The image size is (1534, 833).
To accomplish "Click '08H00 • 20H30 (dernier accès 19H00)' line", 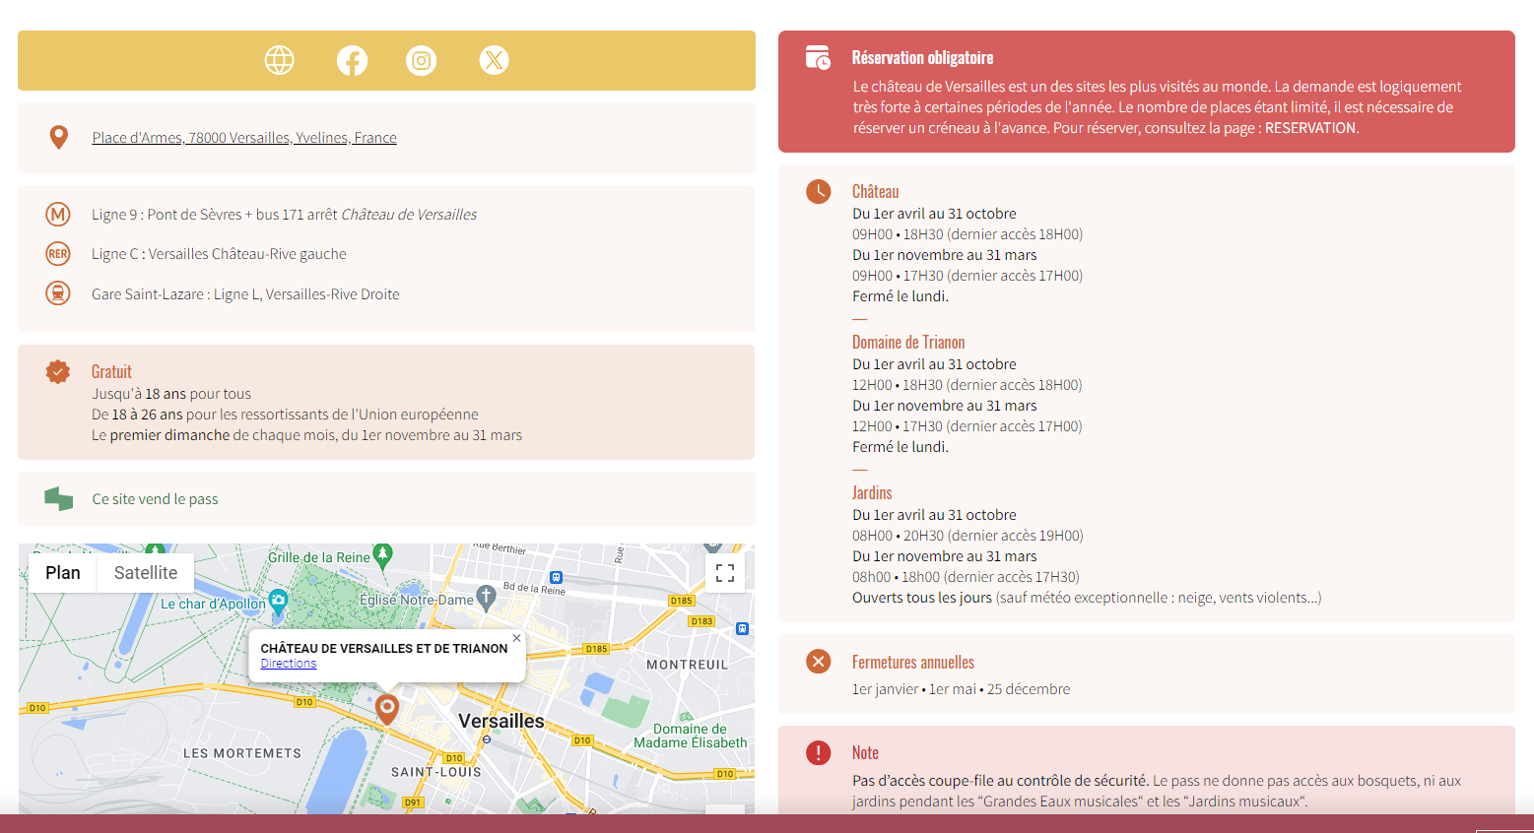I will click(967, 536).
